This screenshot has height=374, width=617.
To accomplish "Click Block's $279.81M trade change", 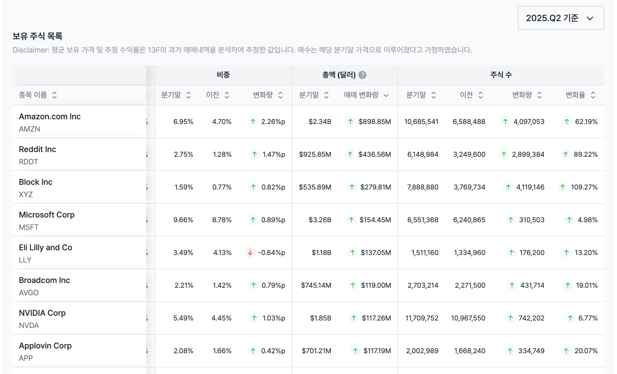I will coord(376,187).
